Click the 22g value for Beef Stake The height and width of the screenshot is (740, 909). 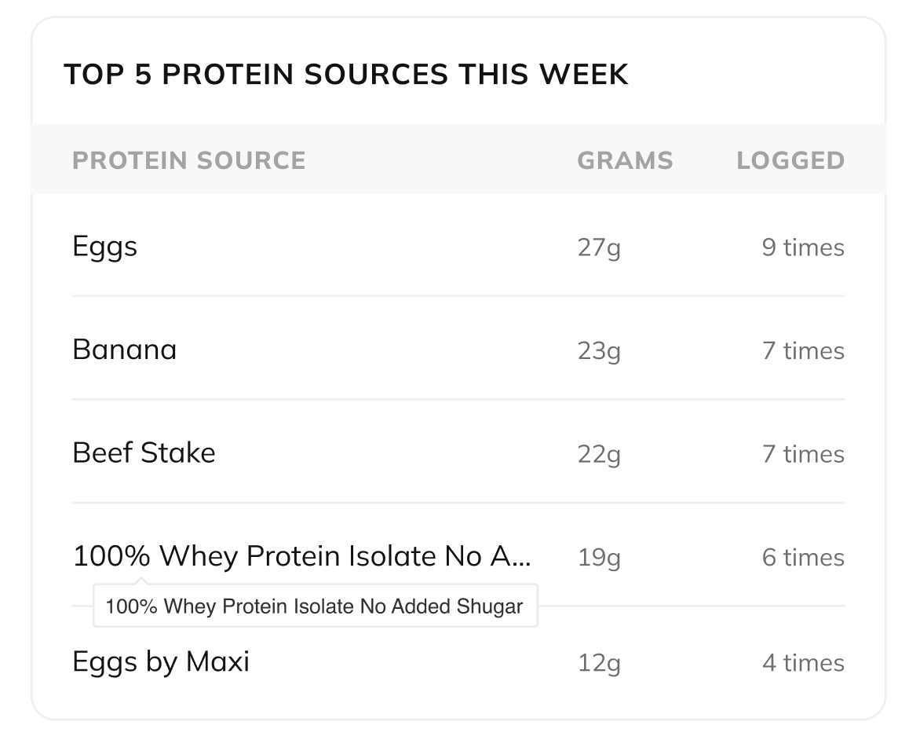pos(599,455)
